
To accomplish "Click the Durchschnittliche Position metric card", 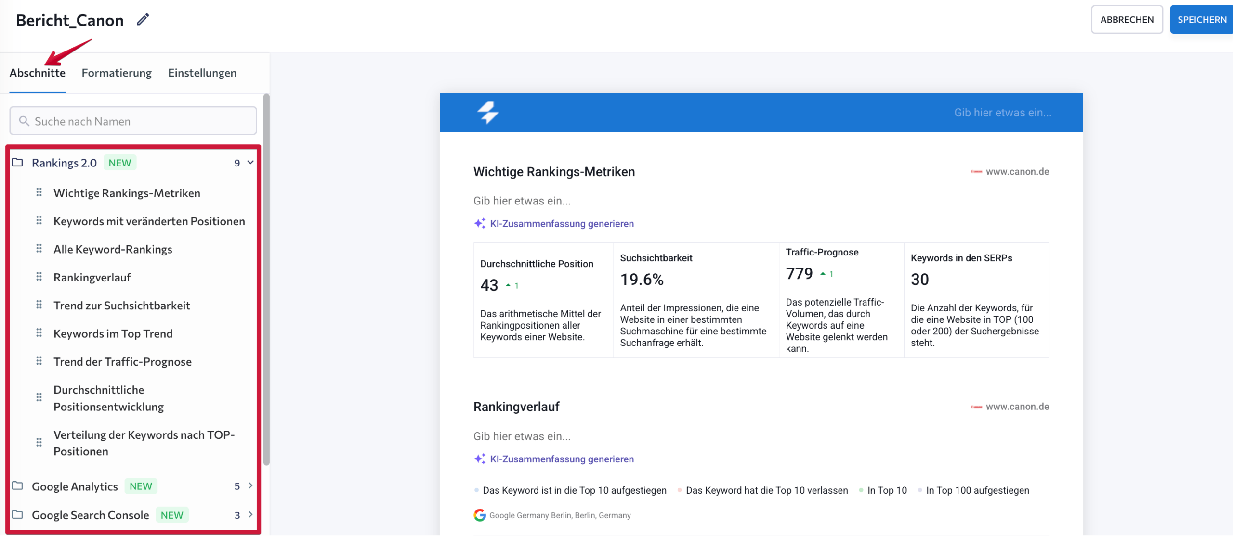I will click(543, 300).
